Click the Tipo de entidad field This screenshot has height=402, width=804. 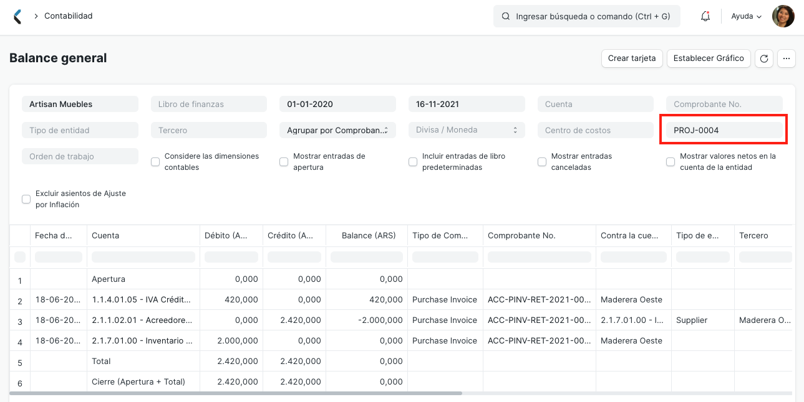(80, 130)
